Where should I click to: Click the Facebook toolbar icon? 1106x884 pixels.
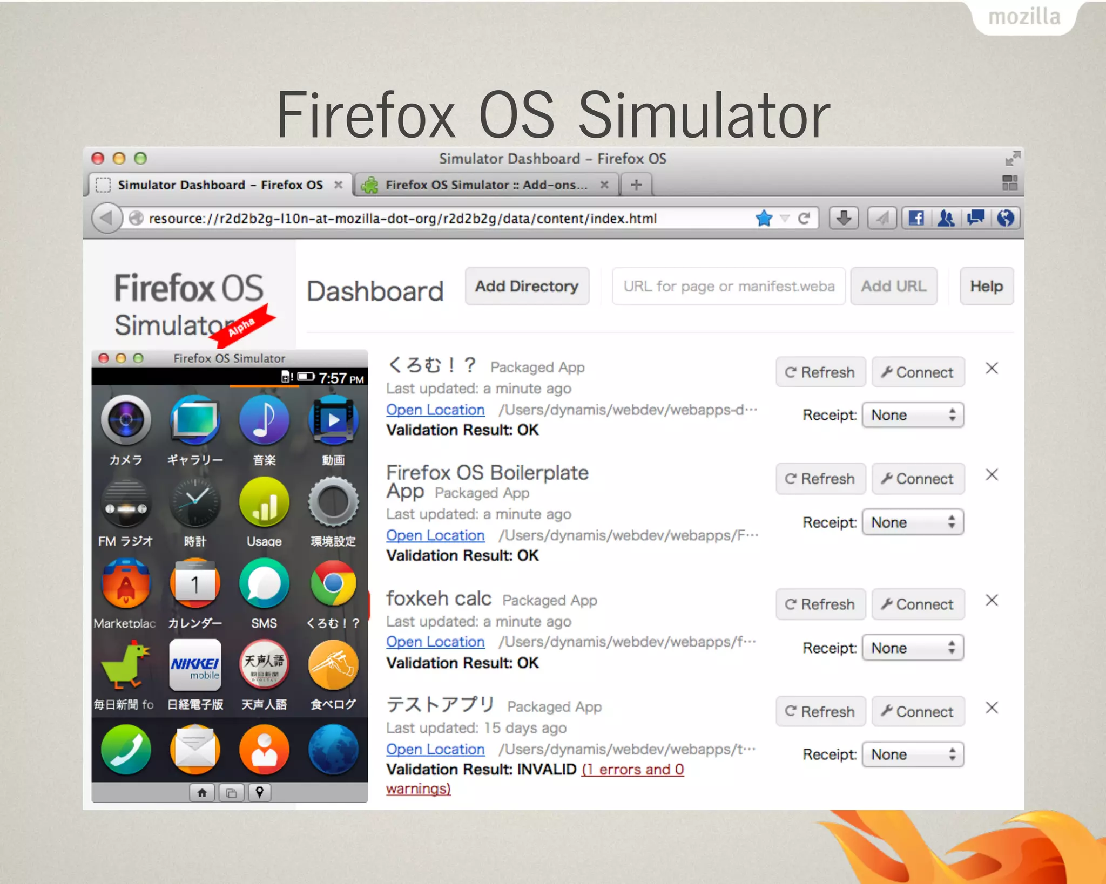click(x=916, y=218)
